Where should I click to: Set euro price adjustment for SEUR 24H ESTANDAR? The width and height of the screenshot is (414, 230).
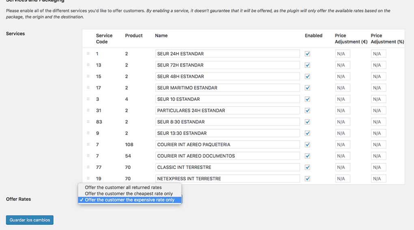tap(343, 54)
